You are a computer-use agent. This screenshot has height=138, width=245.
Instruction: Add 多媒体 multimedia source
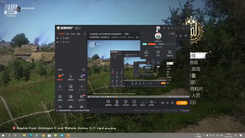click(x=134, y=103)
